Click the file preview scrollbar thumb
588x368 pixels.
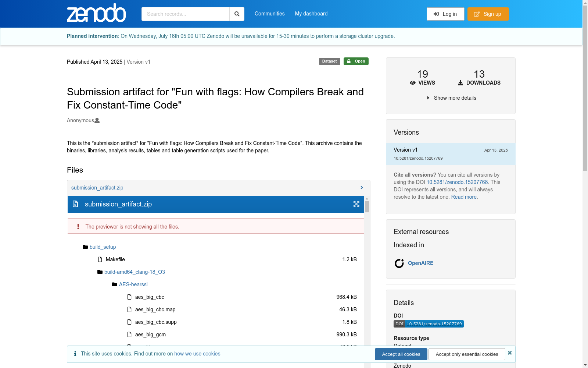367,207
